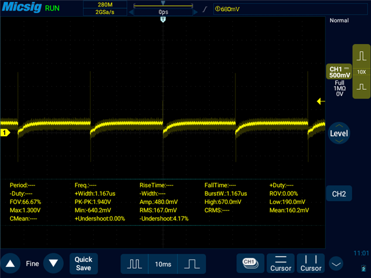Tap the up triangle fine adjust button
Image resolution: width=371 pixels, height=278 pixels.
pos(10,264)
